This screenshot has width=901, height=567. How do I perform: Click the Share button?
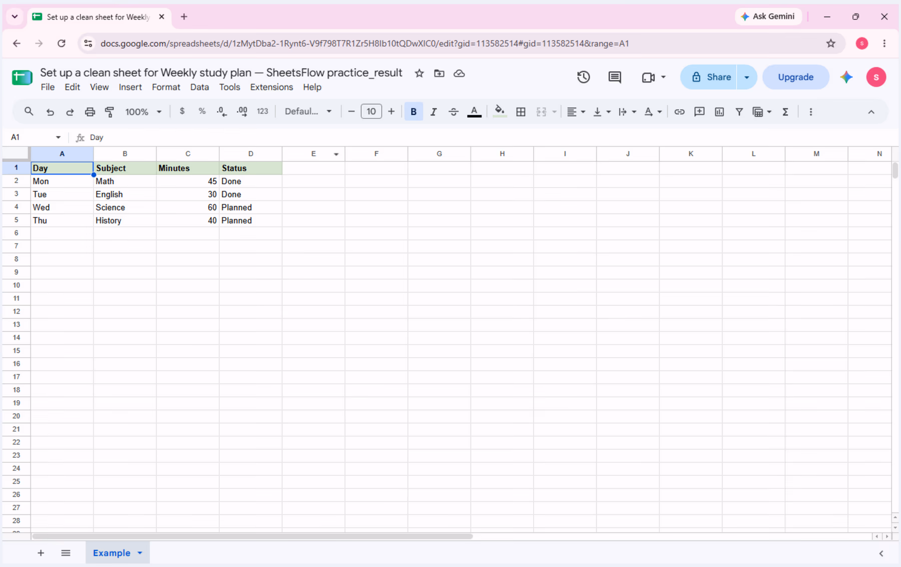709,77
